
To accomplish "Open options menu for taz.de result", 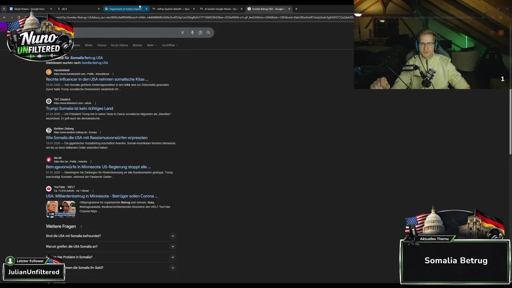I will coord(91,162).
